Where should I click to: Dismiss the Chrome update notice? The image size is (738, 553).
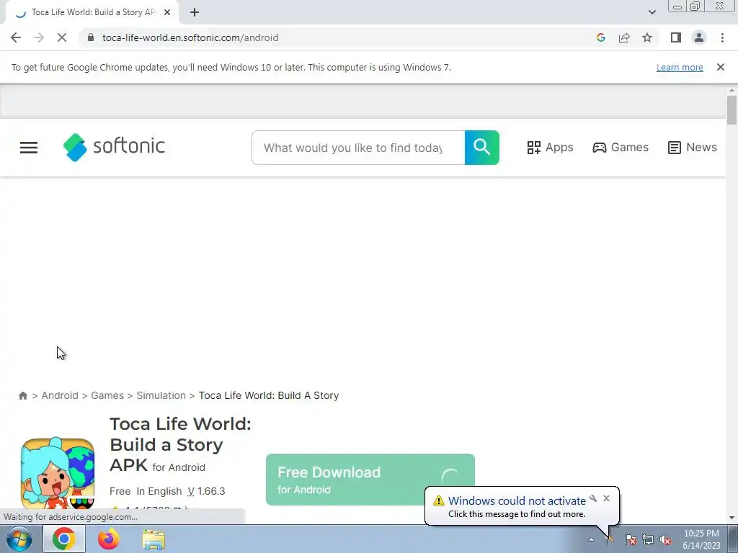coord(721,67)
